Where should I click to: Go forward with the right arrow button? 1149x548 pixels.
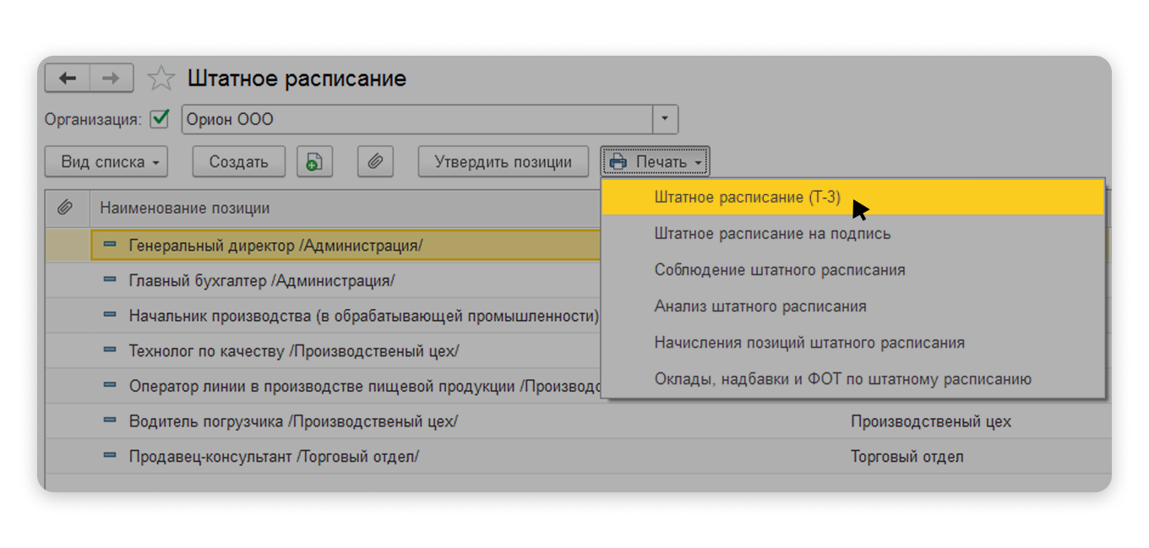[x=112, y=79]
